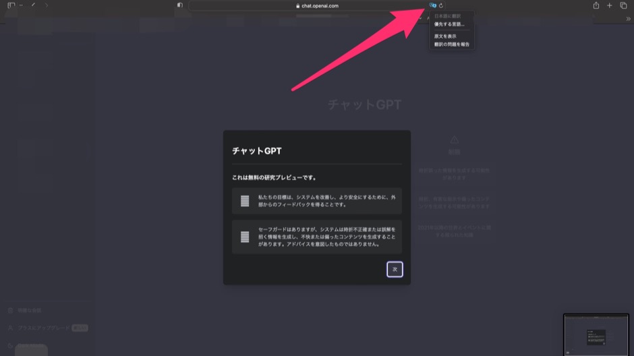Click the lock icon in the address bar
Viewport: 634px width, 356px height.
click(298, 5)
